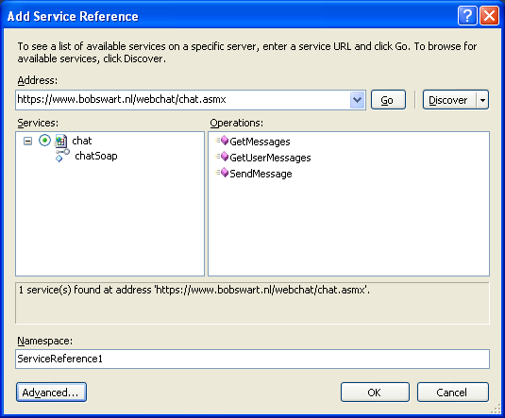Open the dialog Help question mark
505x418 pixels.
pos(467,15)
